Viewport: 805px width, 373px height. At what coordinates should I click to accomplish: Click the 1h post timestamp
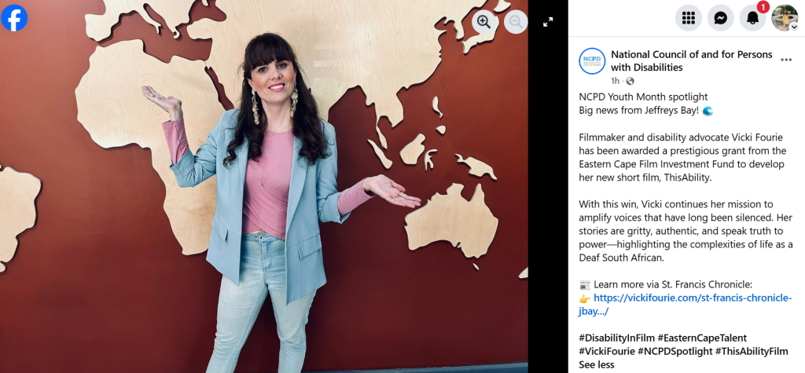tap(615, 81)
